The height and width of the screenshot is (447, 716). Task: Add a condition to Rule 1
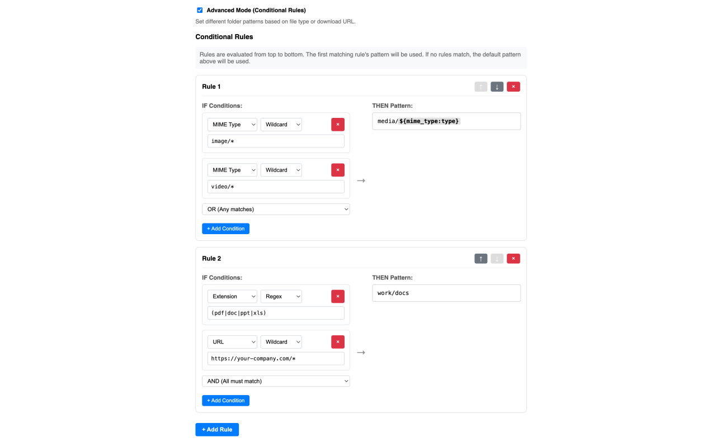click(225, 229)
